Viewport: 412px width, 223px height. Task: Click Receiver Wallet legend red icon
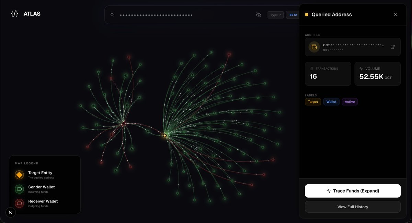[x=19, y=203]
